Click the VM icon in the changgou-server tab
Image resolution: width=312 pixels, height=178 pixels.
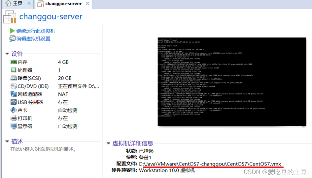(41, 4)
